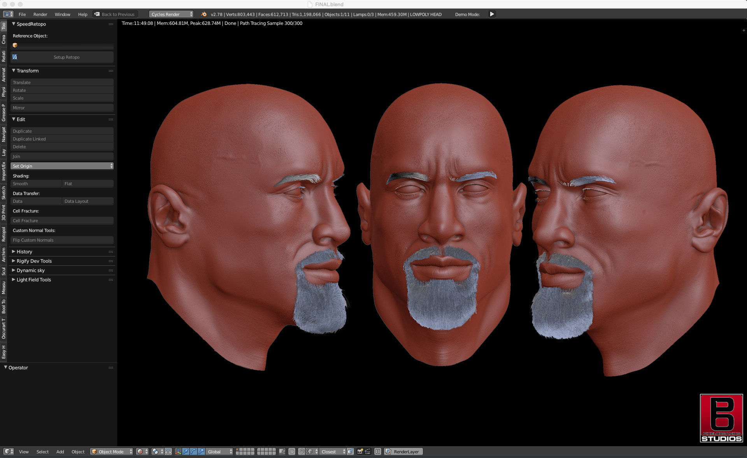This screenshot has width=747, height=458.
Task: Click the OpenGL render camera icon
Action: click(x=361, y=452)
